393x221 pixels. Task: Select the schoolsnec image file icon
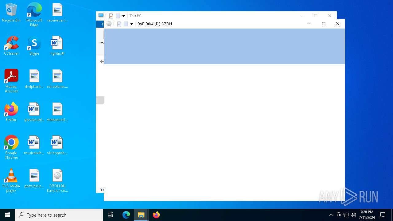click(57, 79)
